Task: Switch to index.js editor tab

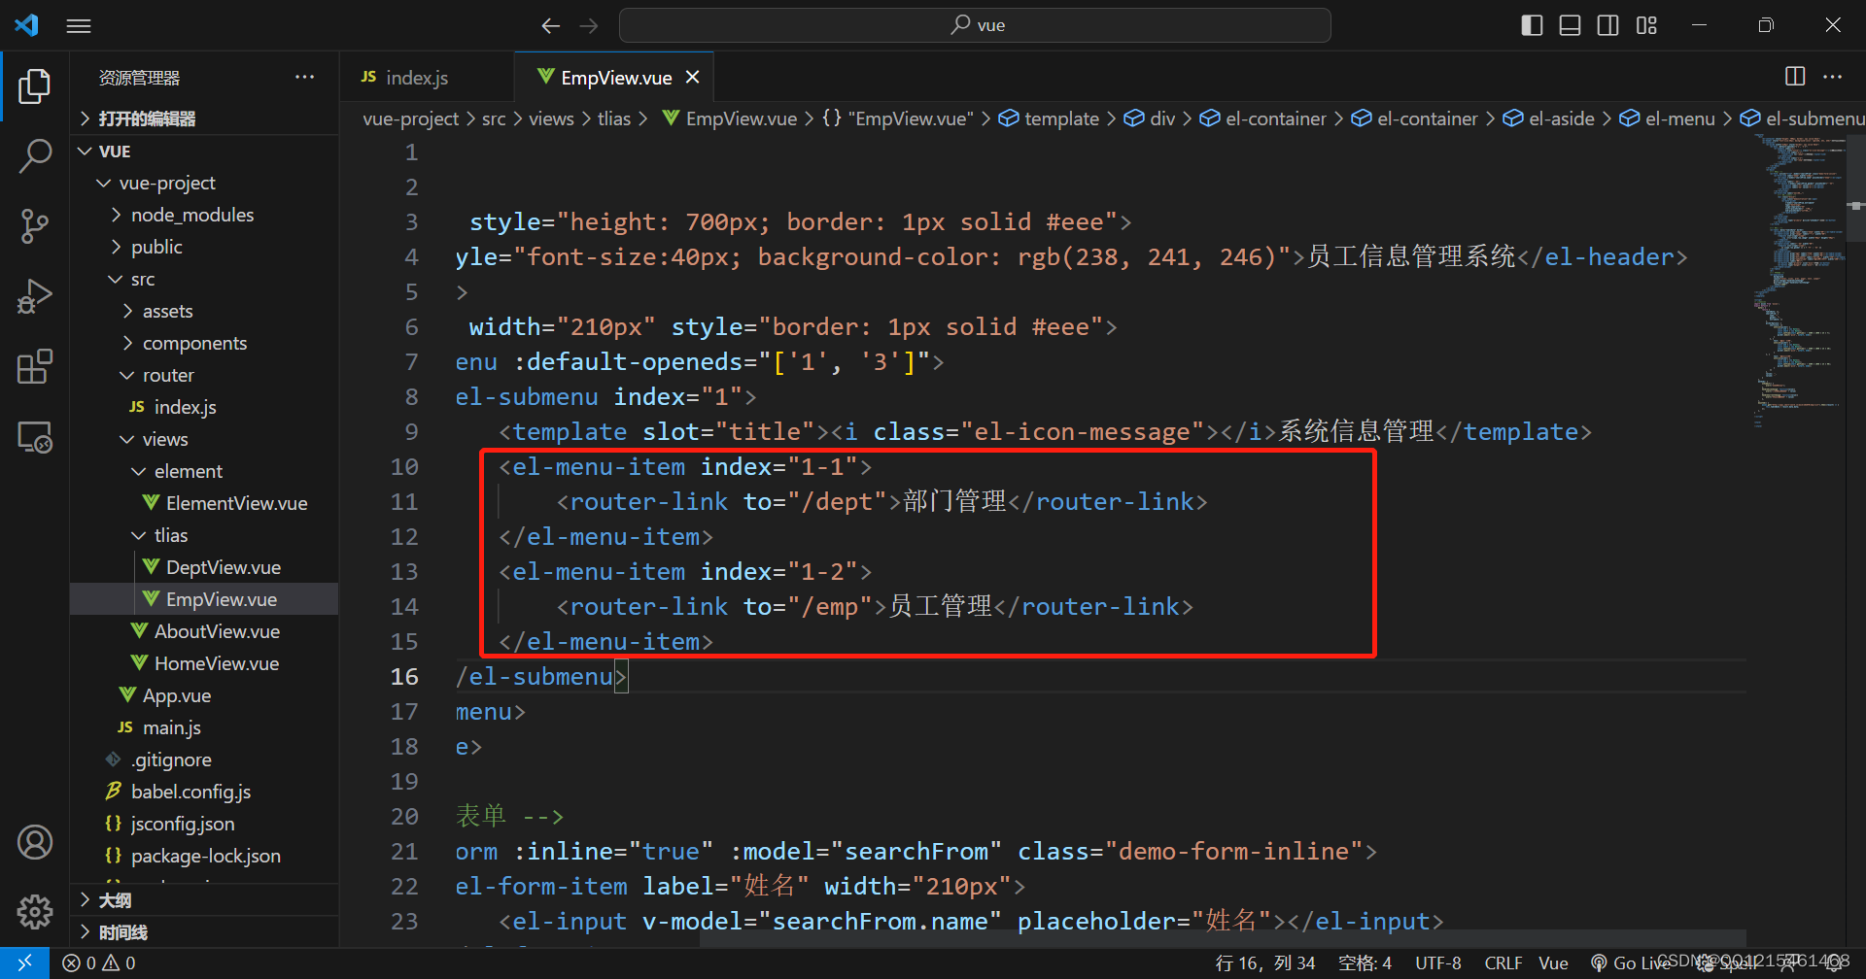Action: pos(427,78)
